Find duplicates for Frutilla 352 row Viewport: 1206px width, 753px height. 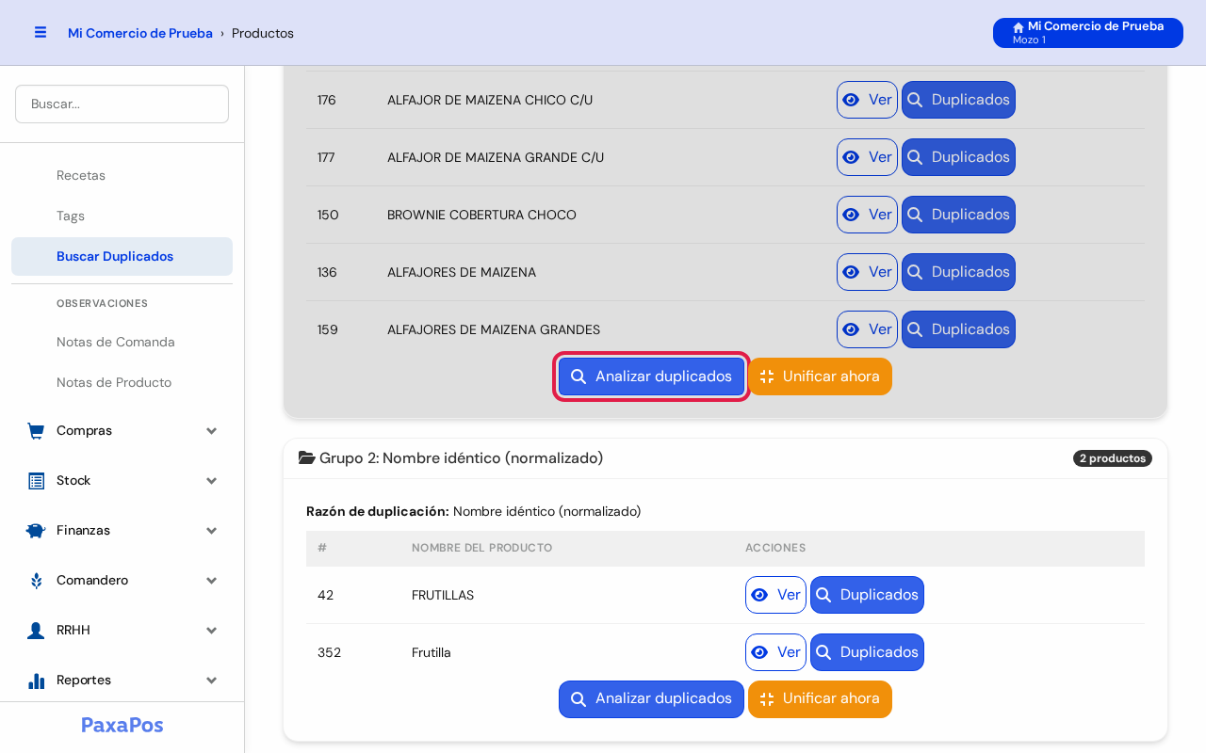(x=867, y=652)
